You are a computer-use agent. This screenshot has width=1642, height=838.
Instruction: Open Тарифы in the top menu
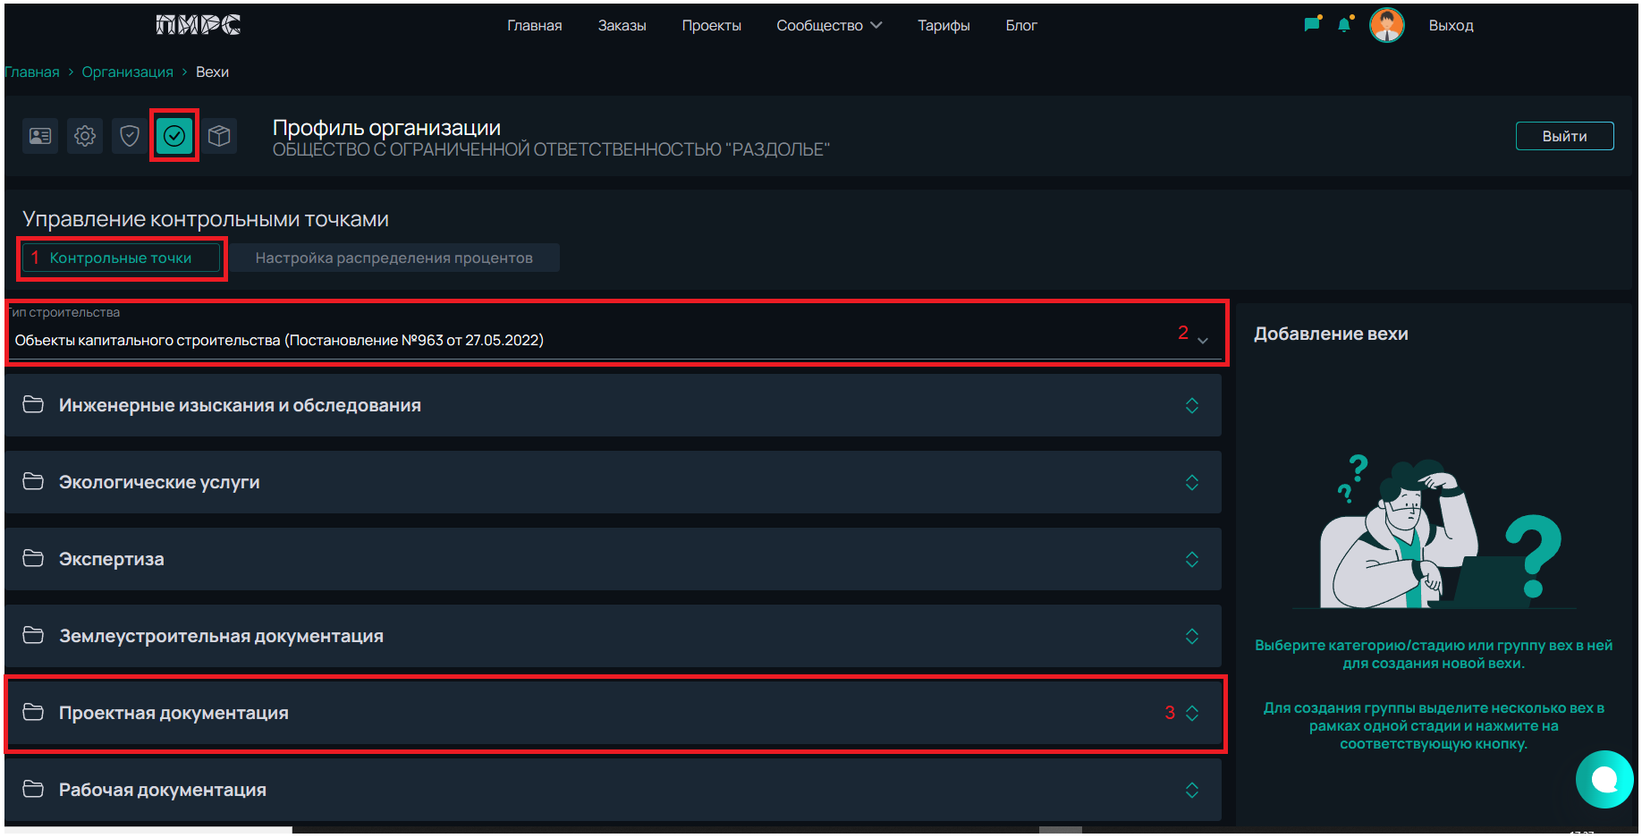coord(943,25)
